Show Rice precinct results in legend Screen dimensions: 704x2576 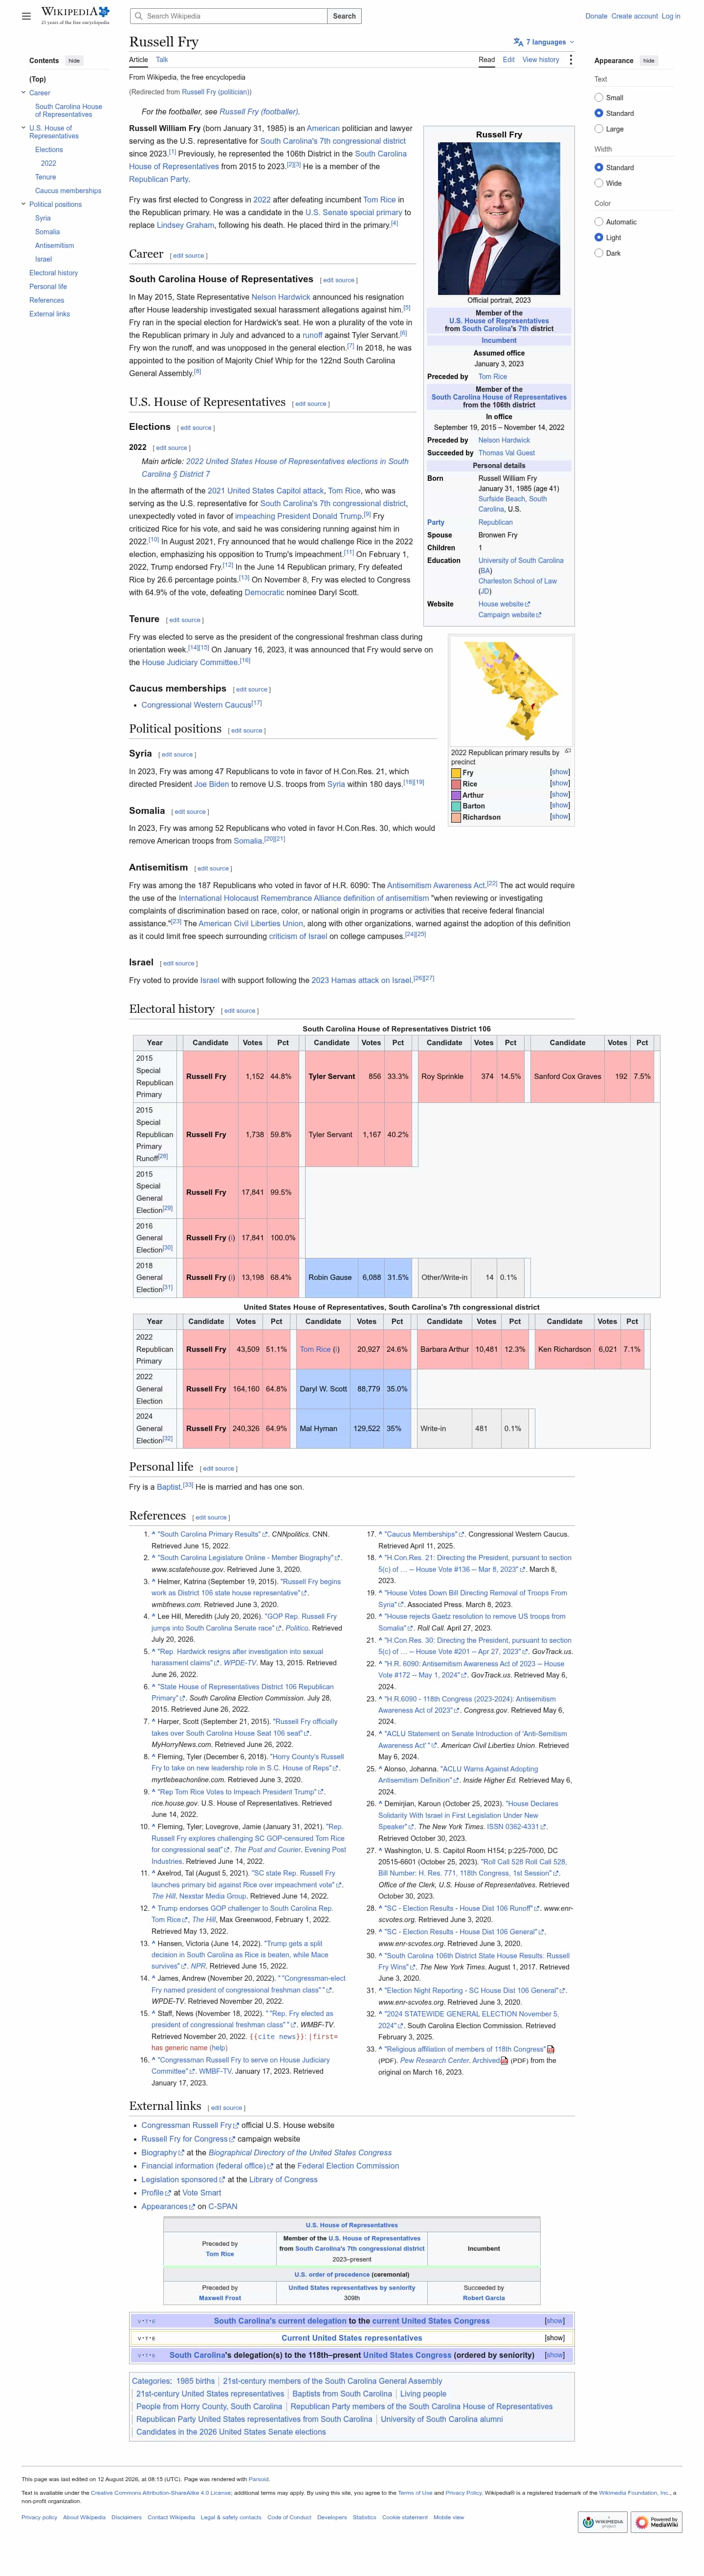point(560,783)
